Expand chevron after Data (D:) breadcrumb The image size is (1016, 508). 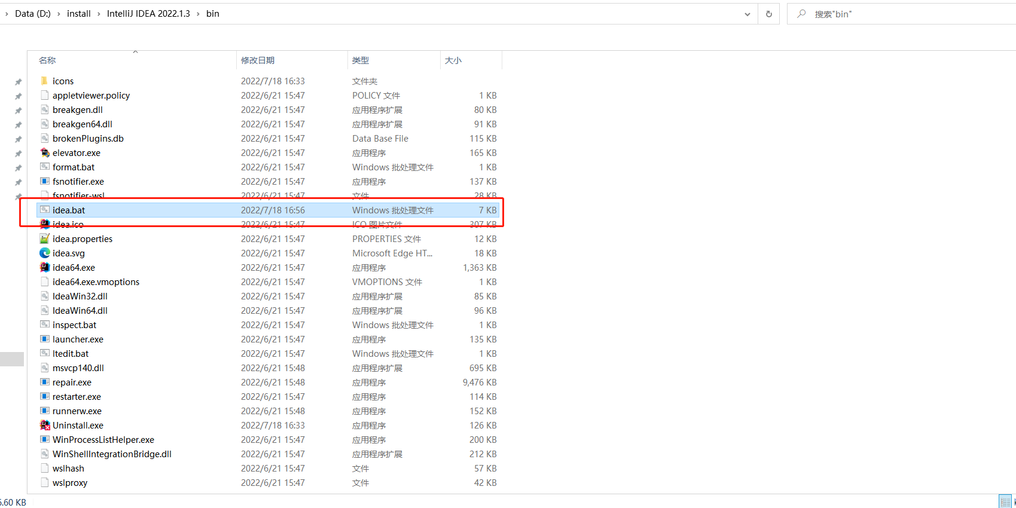coord(59,14)
